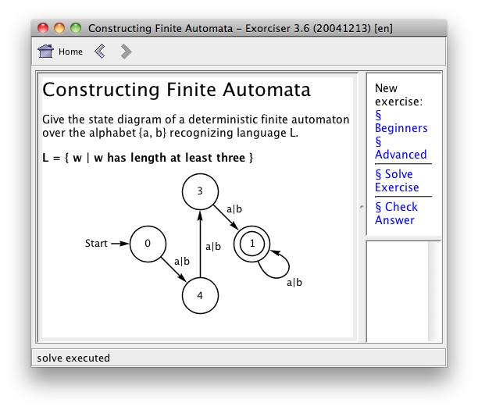Click the split pane divider handle

[362, 207]
